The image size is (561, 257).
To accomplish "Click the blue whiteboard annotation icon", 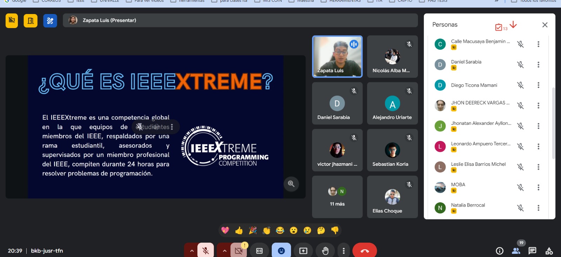I will [x=50, y=21].
